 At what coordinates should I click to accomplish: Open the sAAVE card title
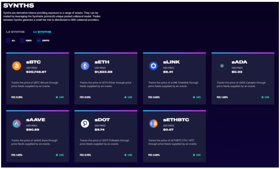36,120
